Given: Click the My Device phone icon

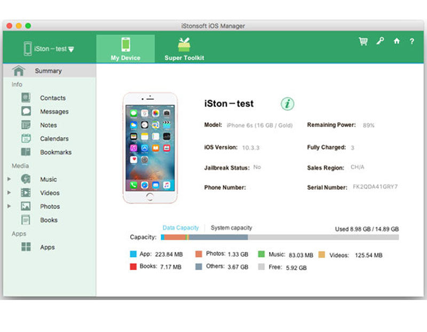Looking at the screenshot, I should 125,44.
